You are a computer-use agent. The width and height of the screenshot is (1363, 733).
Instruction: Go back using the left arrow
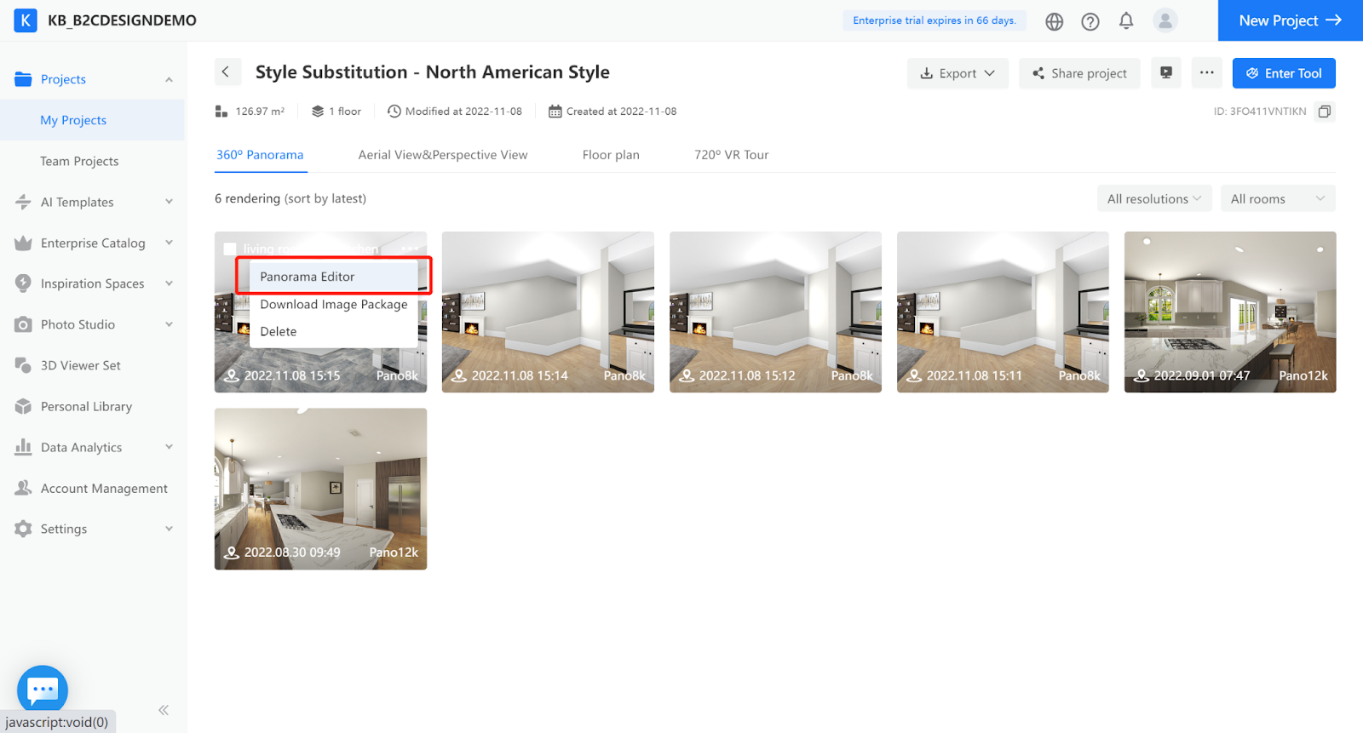tap(226, 72)
